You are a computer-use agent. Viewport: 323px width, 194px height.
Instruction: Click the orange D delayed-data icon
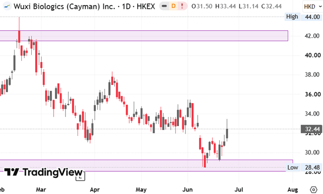pos(173,6)
